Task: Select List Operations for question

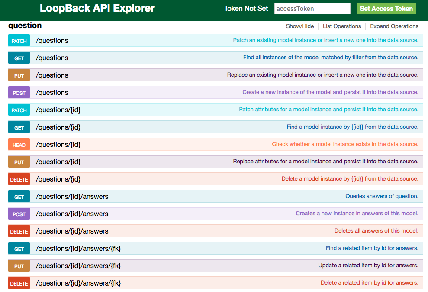Action: [x=342, y=26]
